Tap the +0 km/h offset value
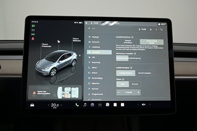Viewport: 197px width, 131px height. point(128,92)
